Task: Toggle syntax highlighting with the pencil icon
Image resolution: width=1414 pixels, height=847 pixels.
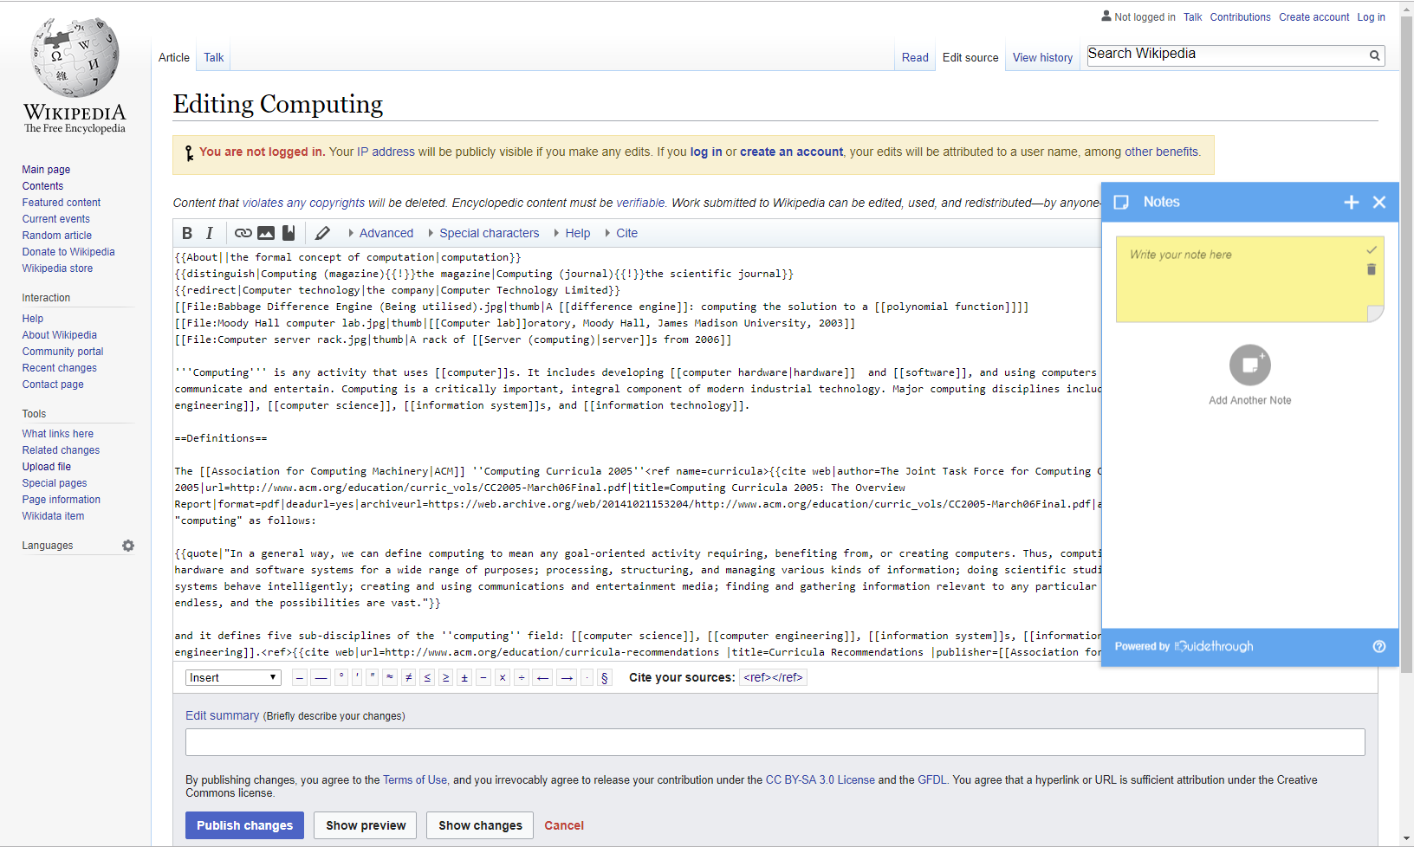Action: (x=322, y=233)
